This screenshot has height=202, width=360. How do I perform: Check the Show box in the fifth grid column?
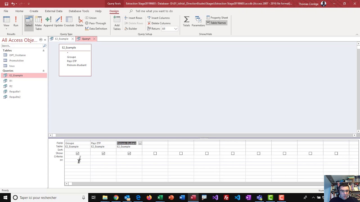181,153
